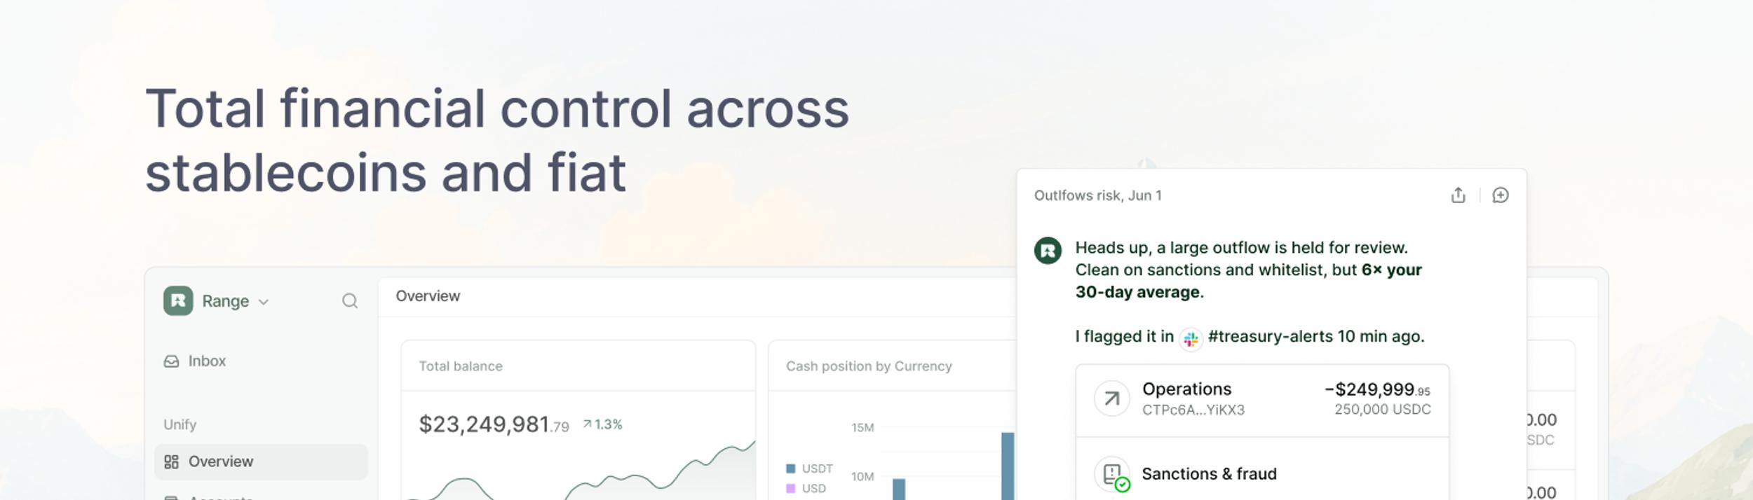Click the 10M axis label on chart
The width and height of the screenshot is (1753, 500).
point(862,477)
